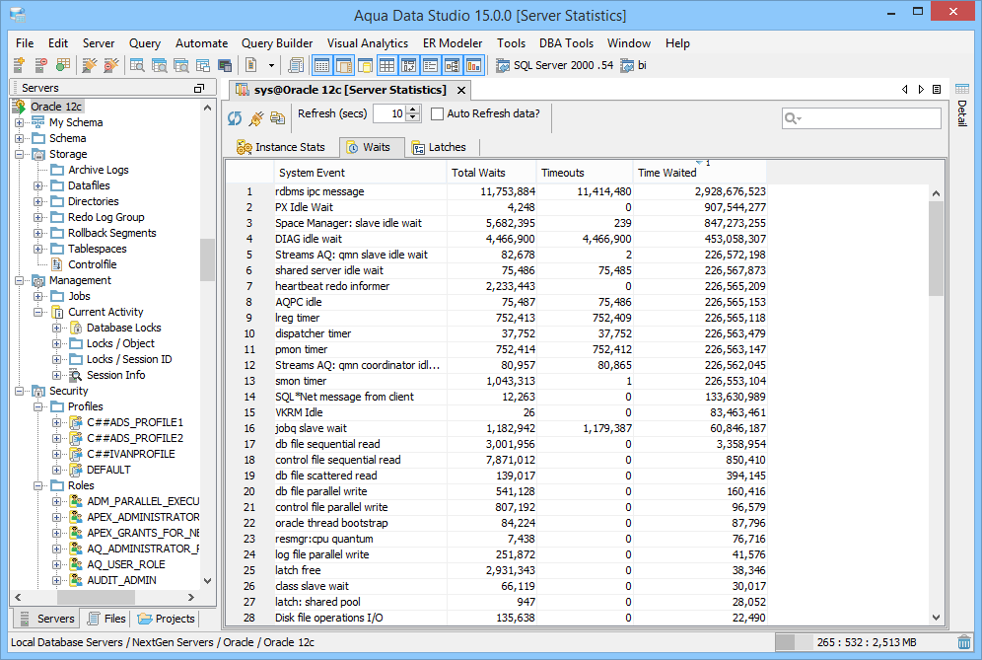Viewport: 982px width, 660px height.
Task: Expand the C##ADS_PROFILE1 node
Action: [56, 422]
